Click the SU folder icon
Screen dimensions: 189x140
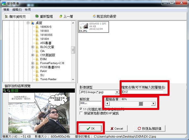(x=37, y=75)
